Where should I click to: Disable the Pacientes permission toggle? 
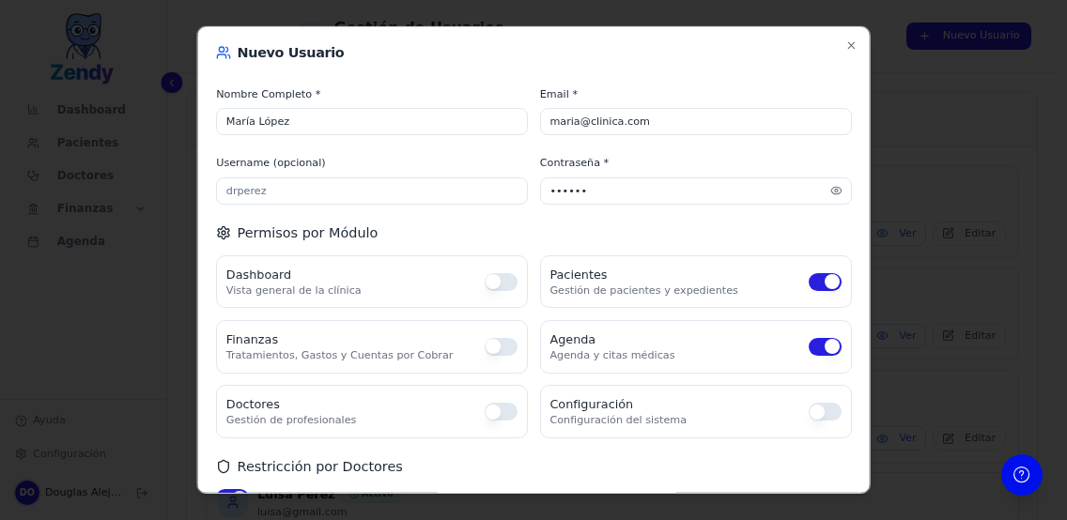[x=825, y=282]
